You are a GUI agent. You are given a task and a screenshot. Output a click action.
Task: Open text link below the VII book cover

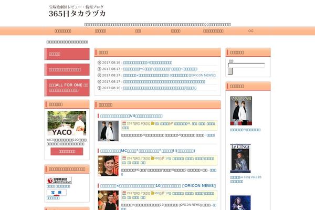pyautogui.click(x=245, y=130)
